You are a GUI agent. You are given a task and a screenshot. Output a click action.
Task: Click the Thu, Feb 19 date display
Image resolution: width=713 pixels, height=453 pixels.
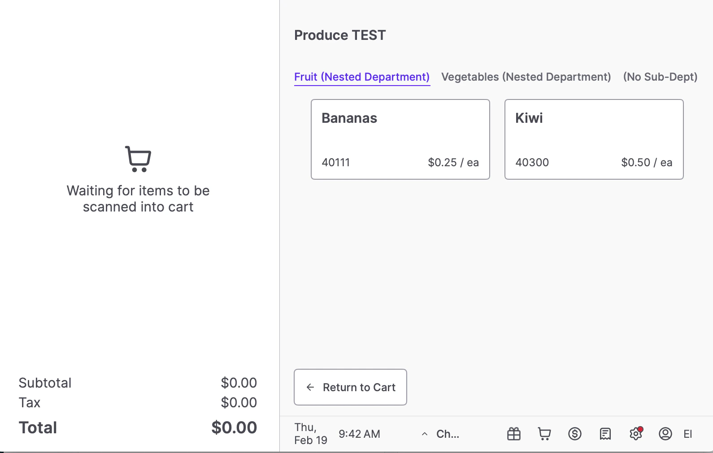310,434
